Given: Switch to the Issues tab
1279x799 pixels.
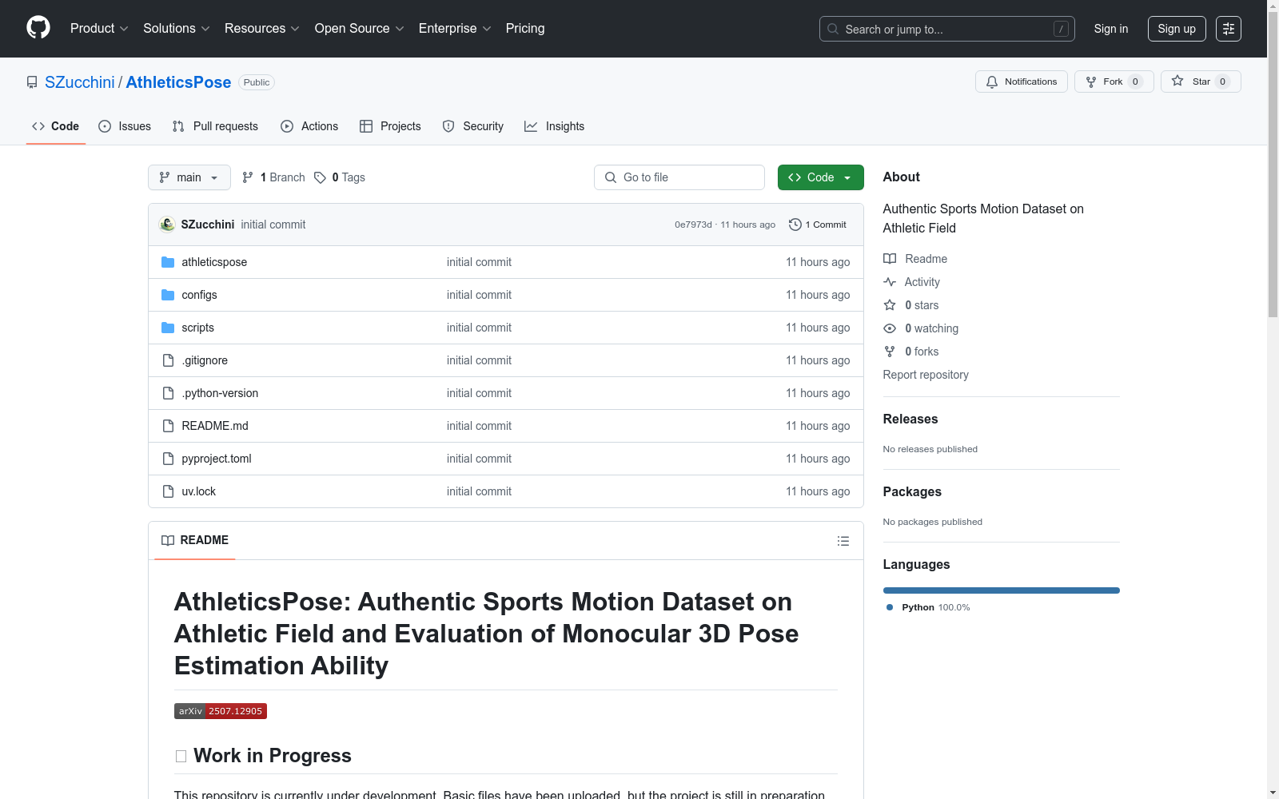Looking at the screenshot, I should (x=125, y=126).
